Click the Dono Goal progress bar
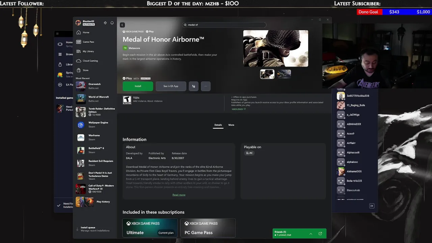Screen dimensions: 432x243 (x=395, y=12)
